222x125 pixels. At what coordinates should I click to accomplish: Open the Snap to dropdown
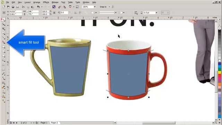(x=109, y=7)
